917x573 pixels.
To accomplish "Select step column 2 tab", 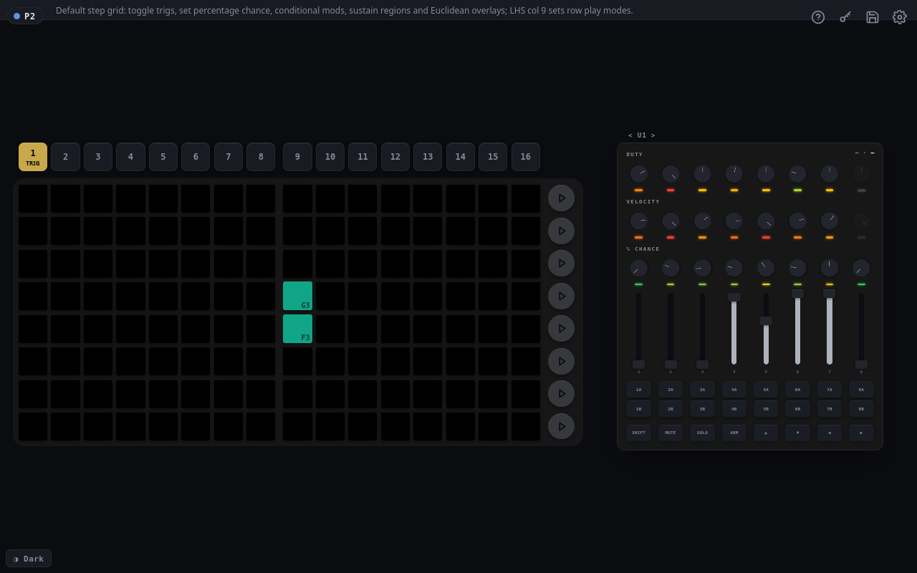I will [x=65, y=157].
